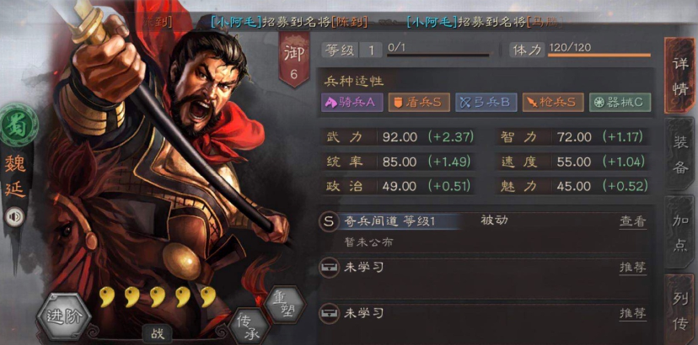Click 推荐 on second unlearned skill
This screenshot has height=345, width=698.
point(632,313)
